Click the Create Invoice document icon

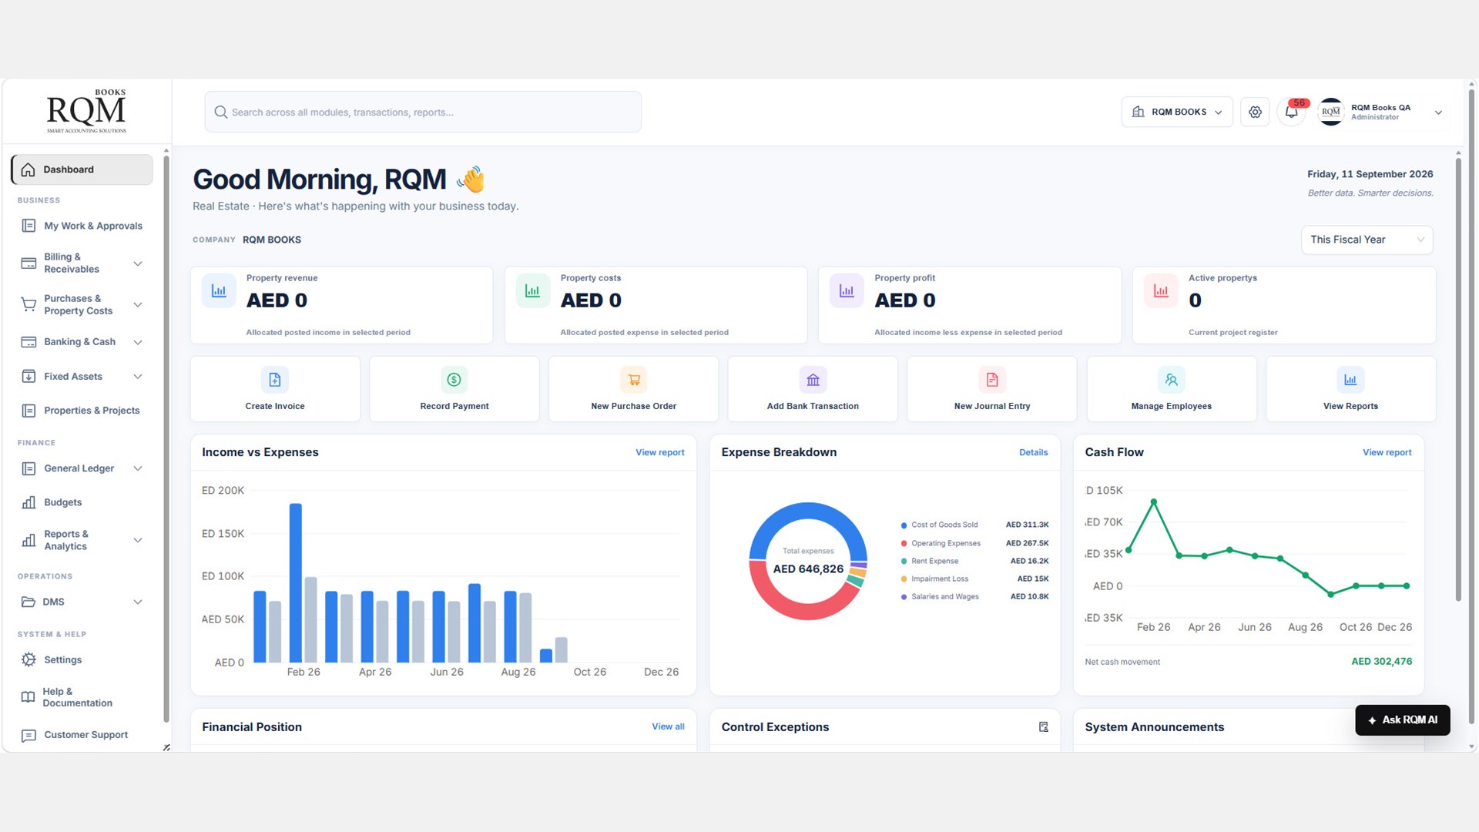pyautogui.click(x=275, y=380)
